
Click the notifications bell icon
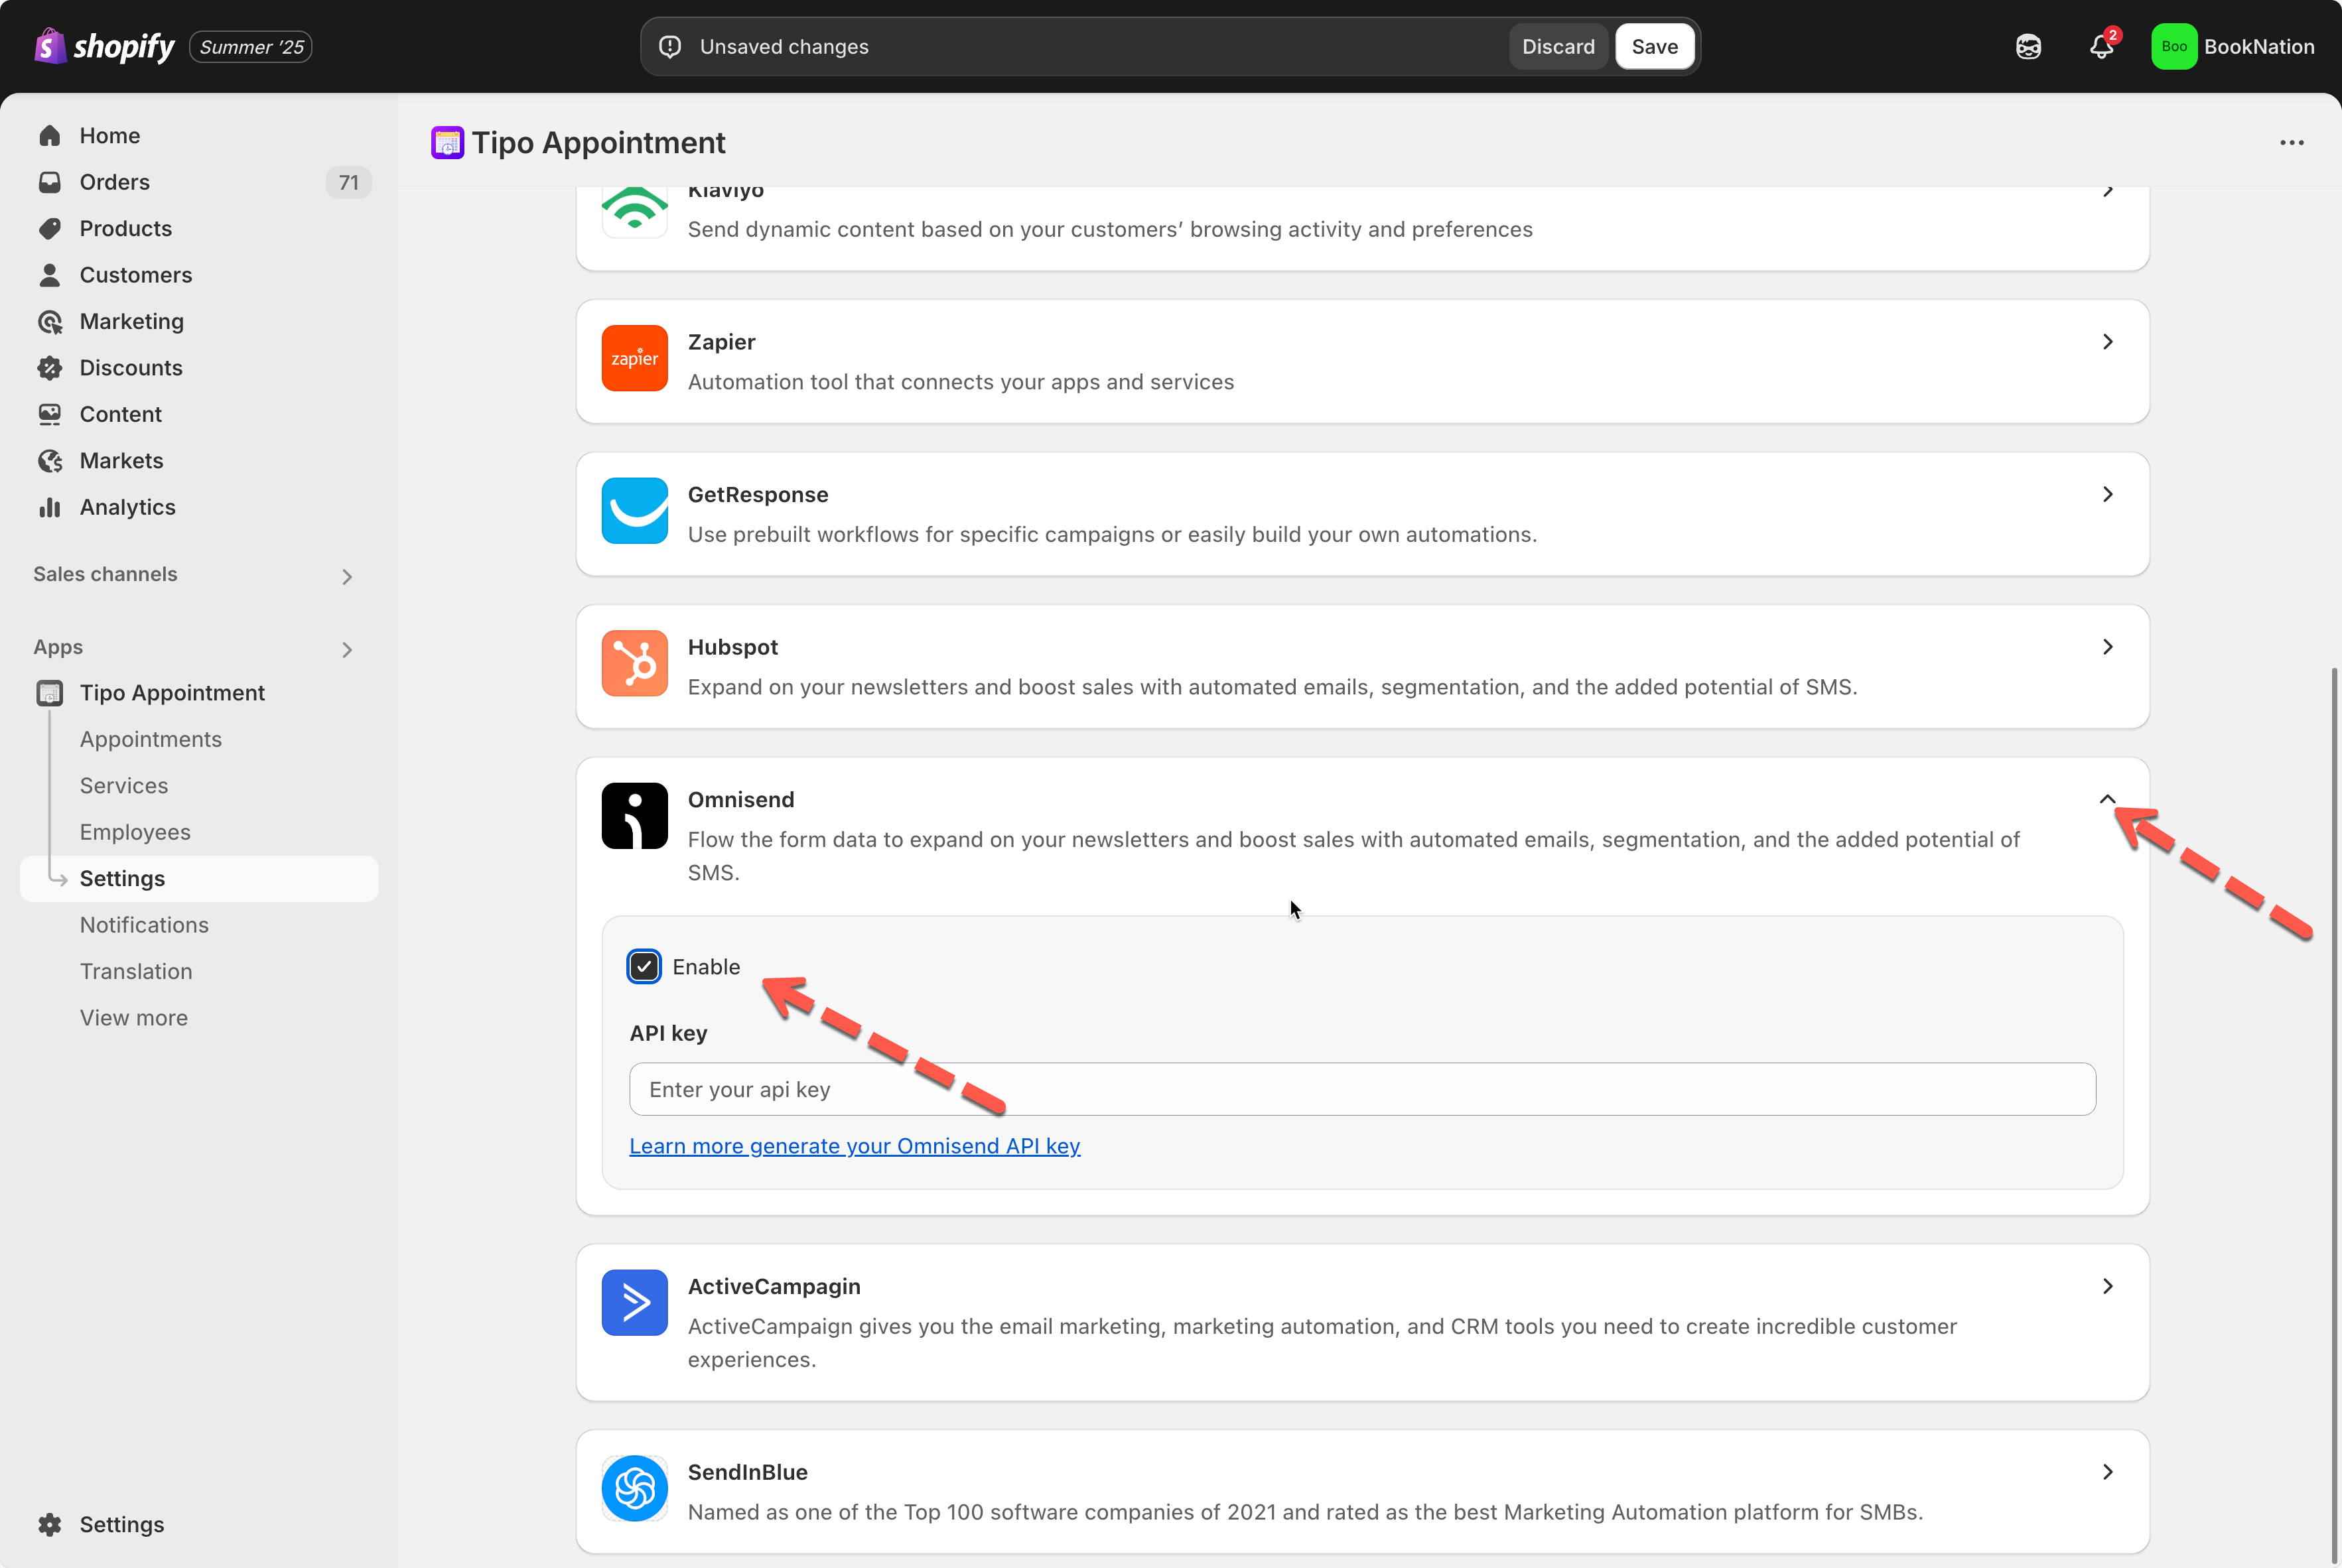tap(2100, 47)
